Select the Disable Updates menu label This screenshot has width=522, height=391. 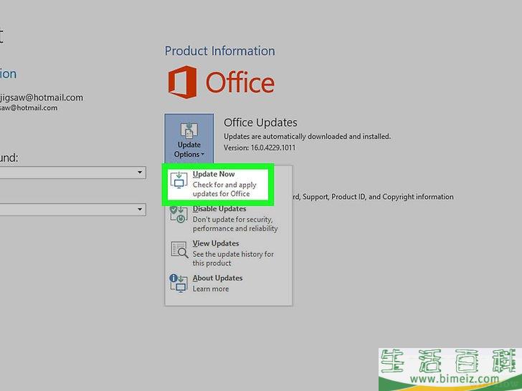click(219, 209)
